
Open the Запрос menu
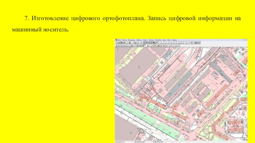point(145,40)
